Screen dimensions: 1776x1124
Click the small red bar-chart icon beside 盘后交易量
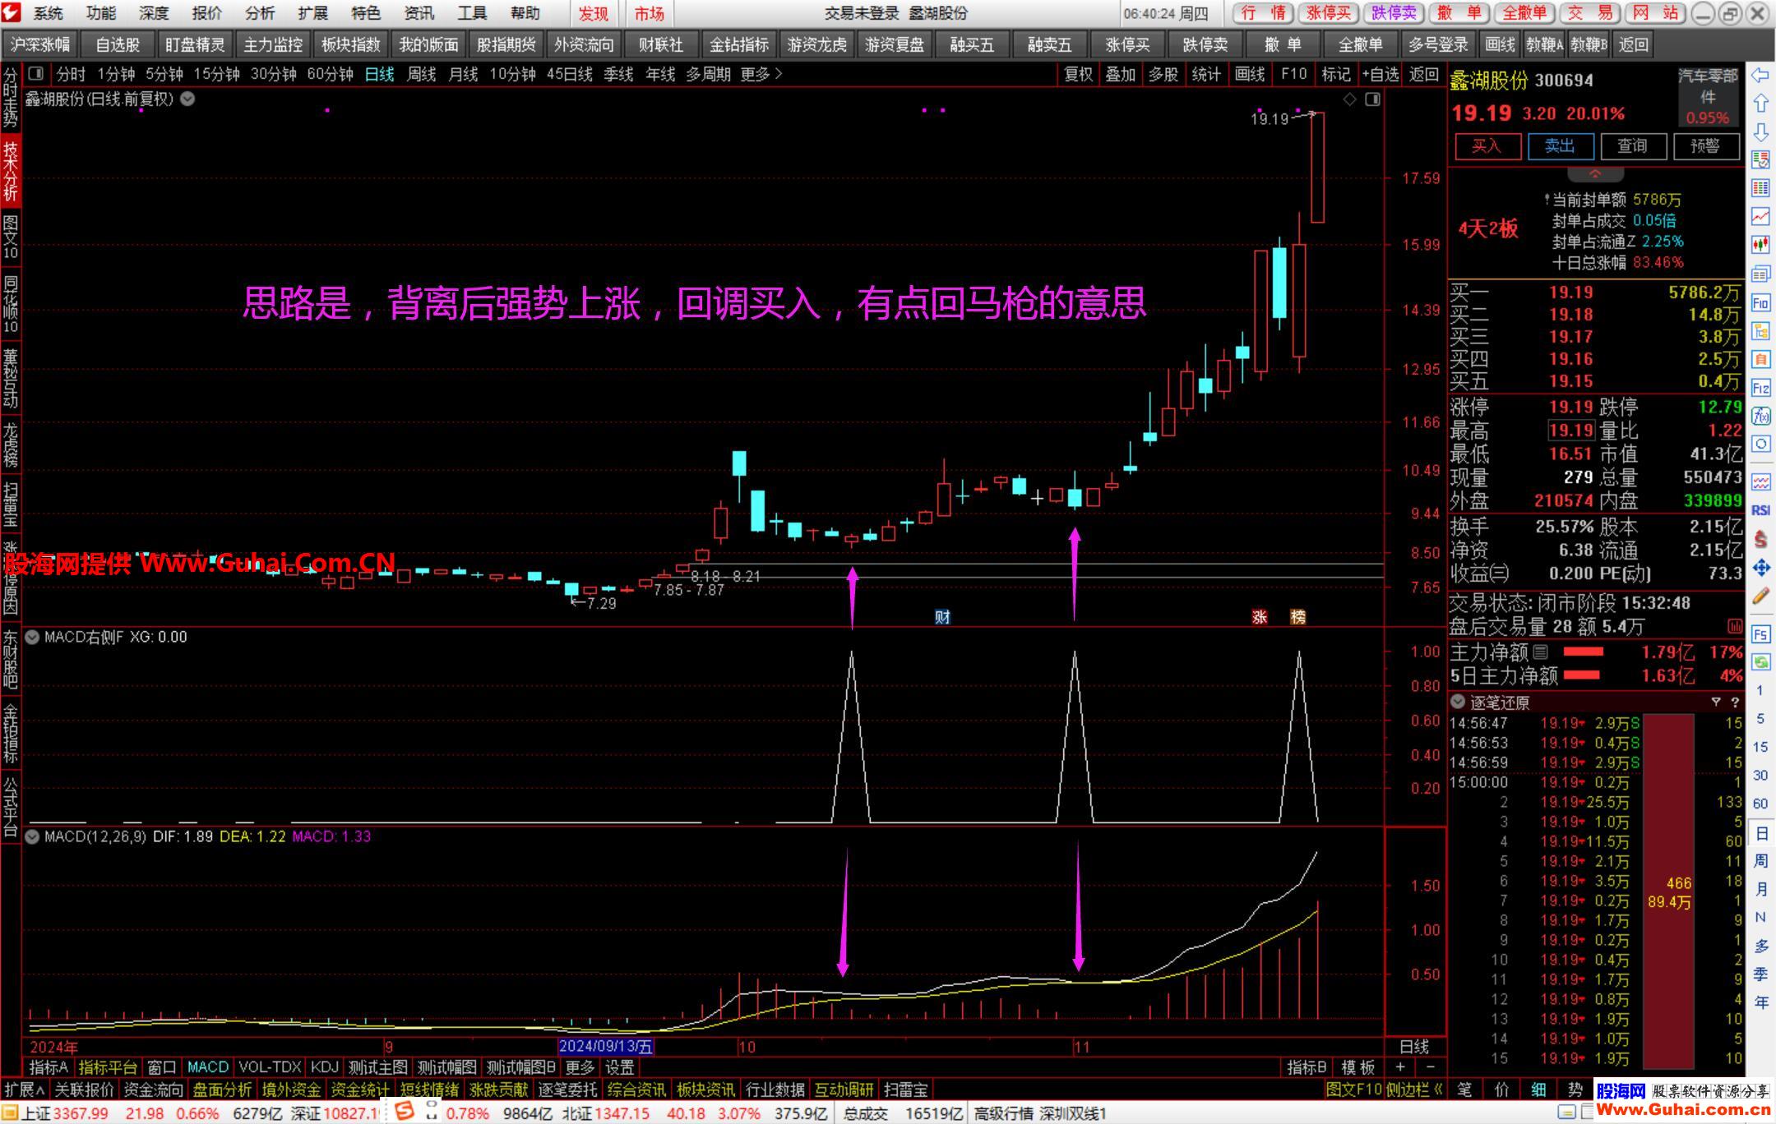click(x=1735, y=627)
